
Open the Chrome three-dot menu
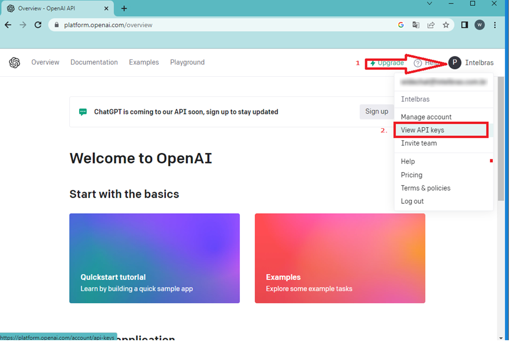pyautogui.click(x=495, y=25)
